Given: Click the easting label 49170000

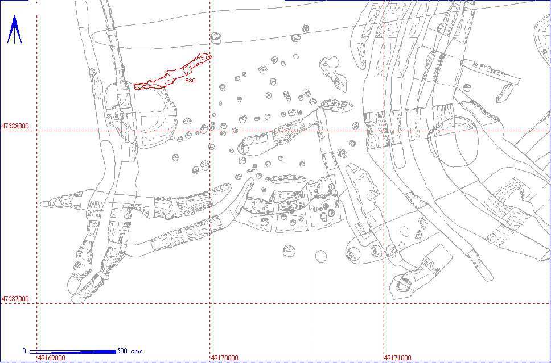Looking at the screenshot, I should [224, 358].
